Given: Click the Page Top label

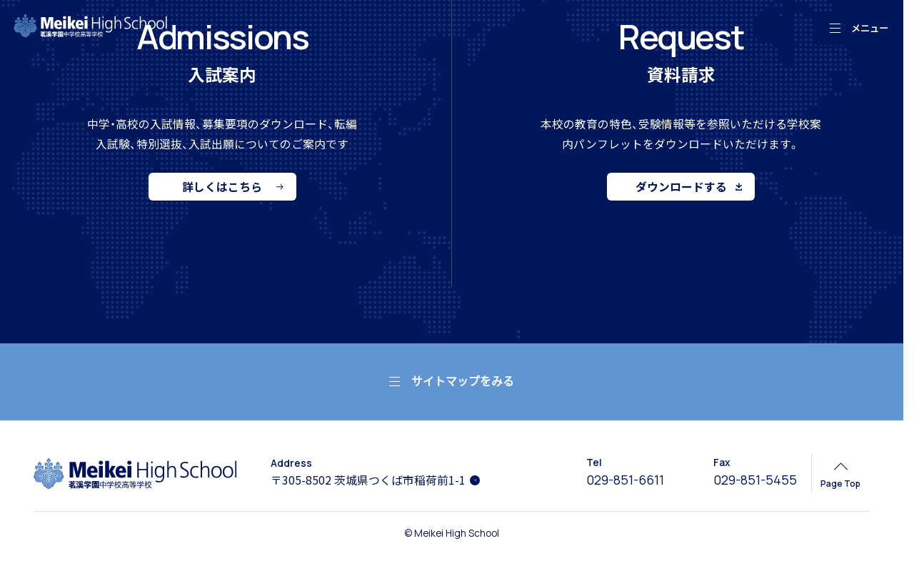Looking at the screenshot, I should pos(840,484).
